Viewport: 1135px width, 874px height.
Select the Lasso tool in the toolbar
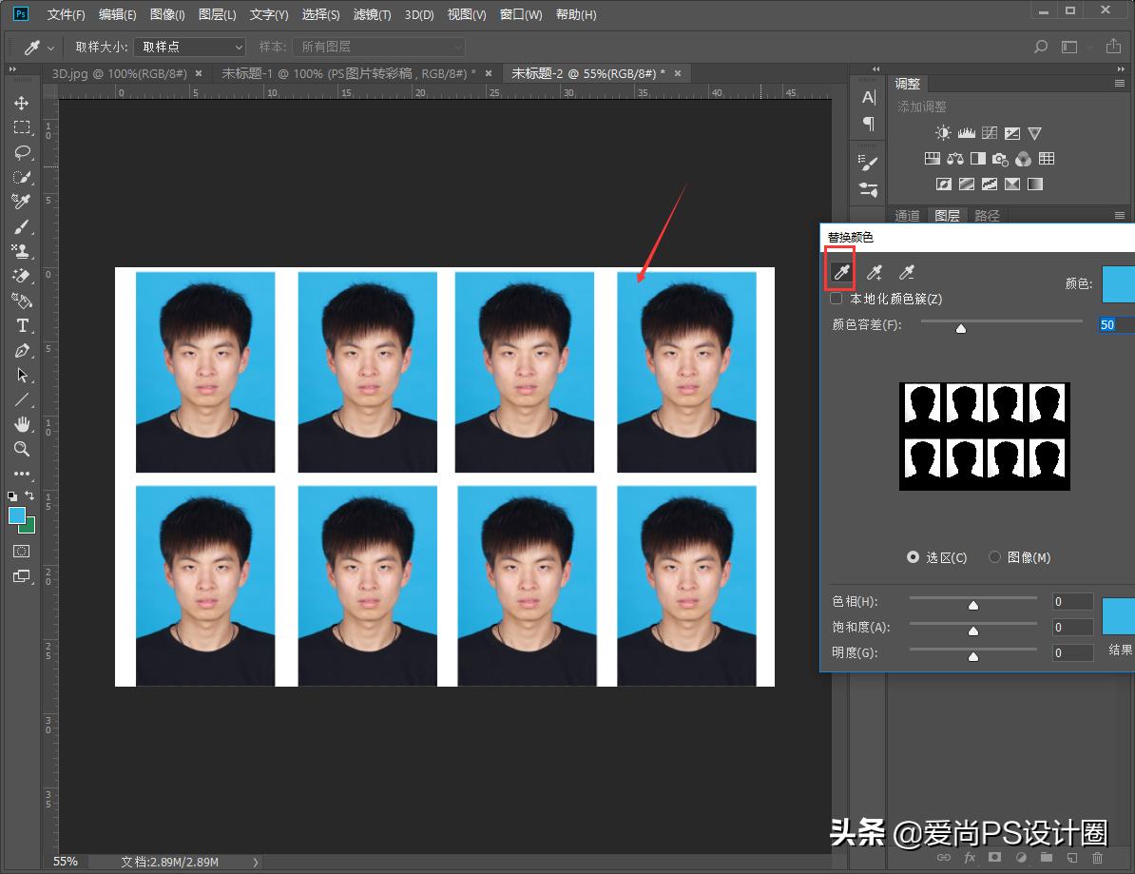[22, 152]
